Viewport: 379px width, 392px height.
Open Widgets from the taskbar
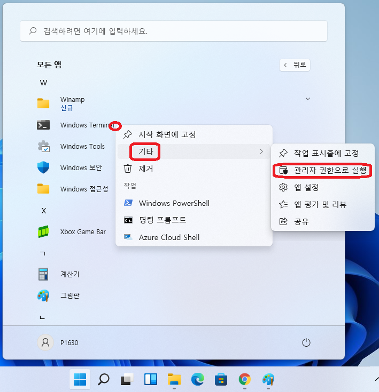point(151,379)
